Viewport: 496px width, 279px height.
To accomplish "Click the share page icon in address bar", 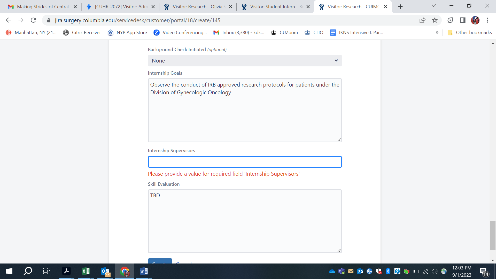I will point(422,20).
